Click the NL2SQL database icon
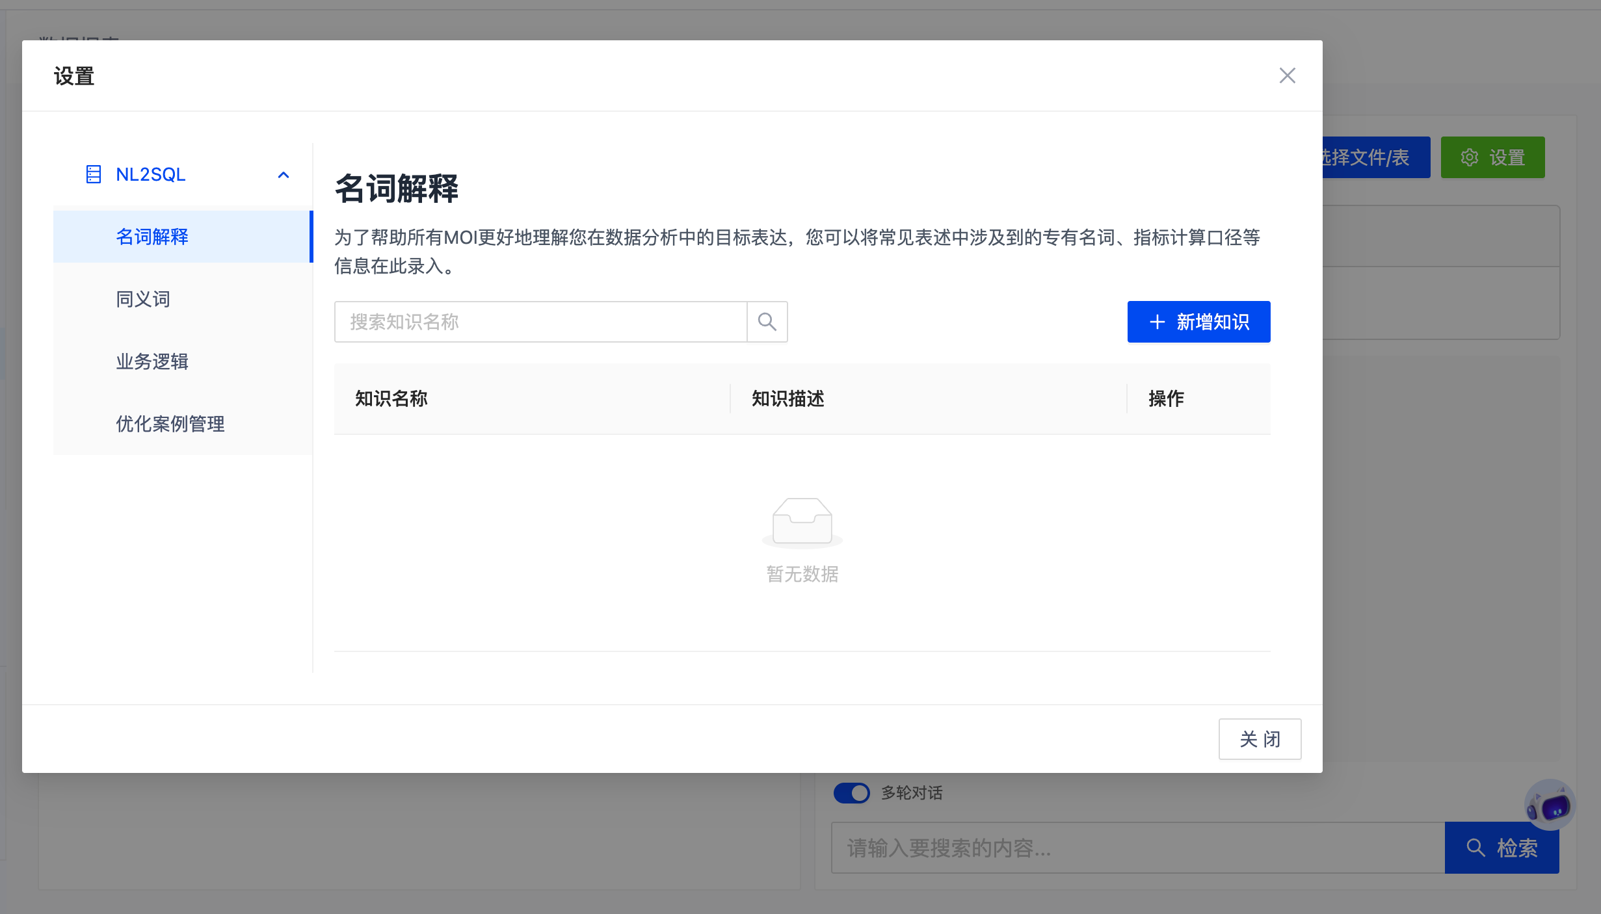 click(x=94, y=174)
